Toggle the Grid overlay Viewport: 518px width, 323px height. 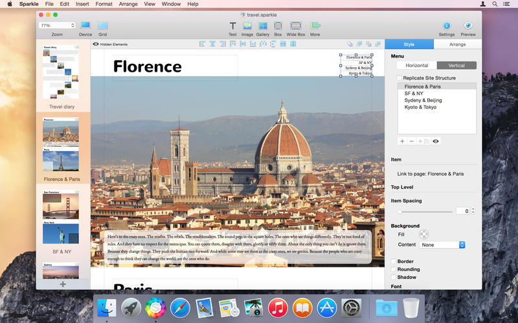point(103,26)
